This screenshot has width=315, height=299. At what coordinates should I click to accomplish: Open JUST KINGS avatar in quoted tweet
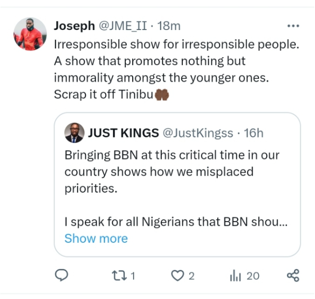click(x=74, y=133)
